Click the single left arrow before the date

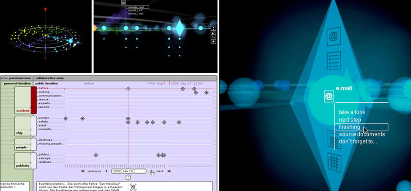106,171
